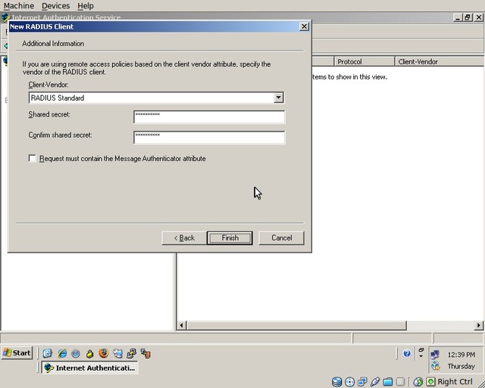Click the VirtualBox shared folders icon

tap(388, 382)
